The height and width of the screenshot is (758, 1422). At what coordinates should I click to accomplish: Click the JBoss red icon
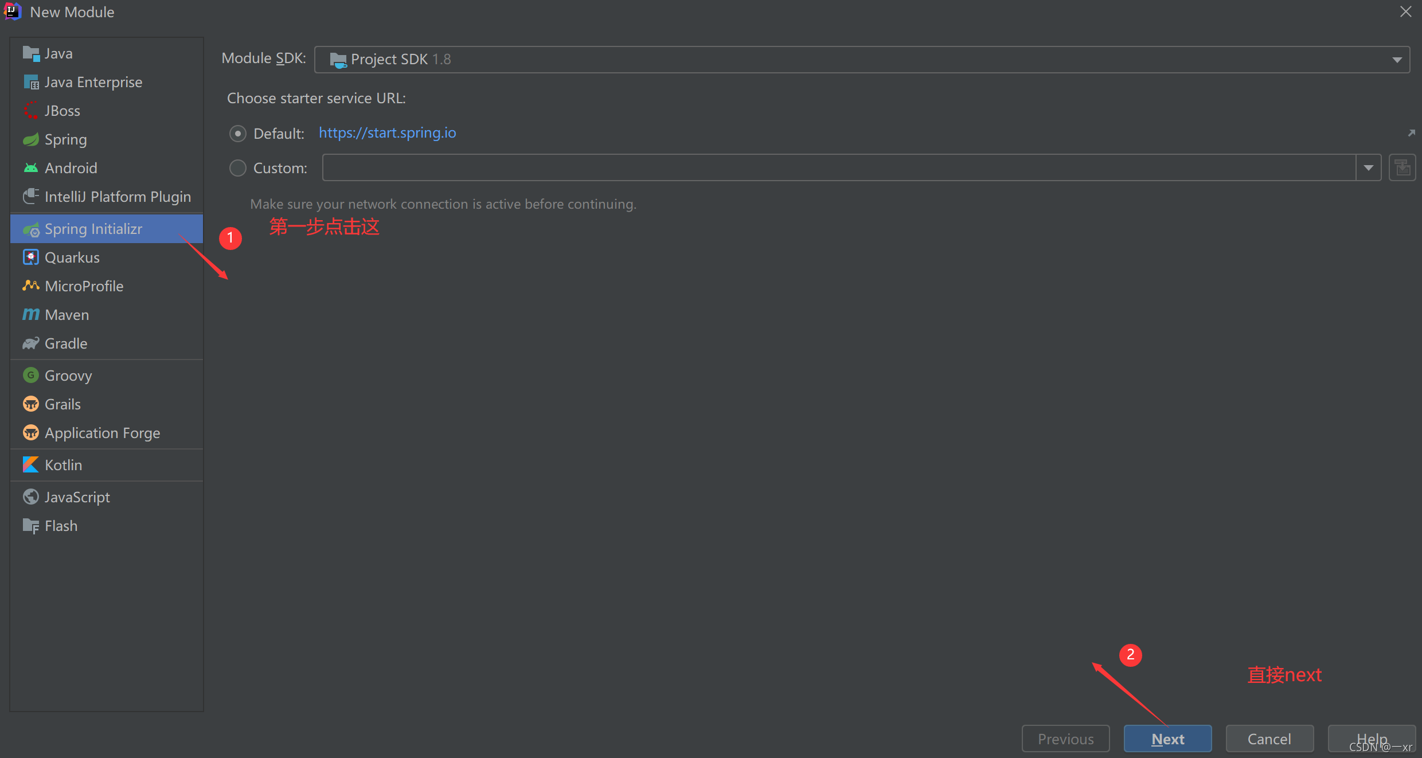(30, 111)
